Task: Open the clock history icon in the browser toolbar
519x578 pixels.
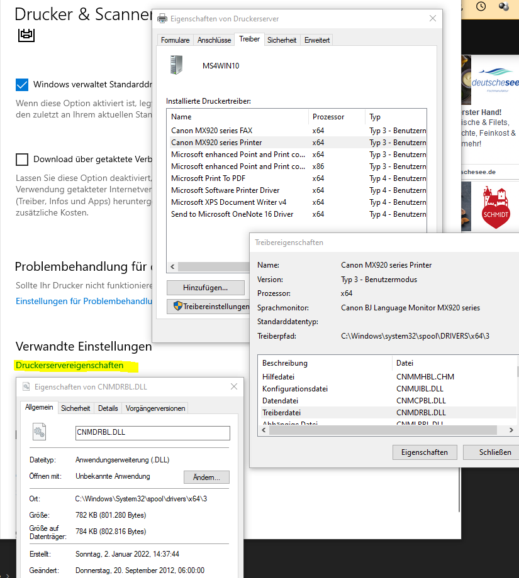Action: coord(481,6)
